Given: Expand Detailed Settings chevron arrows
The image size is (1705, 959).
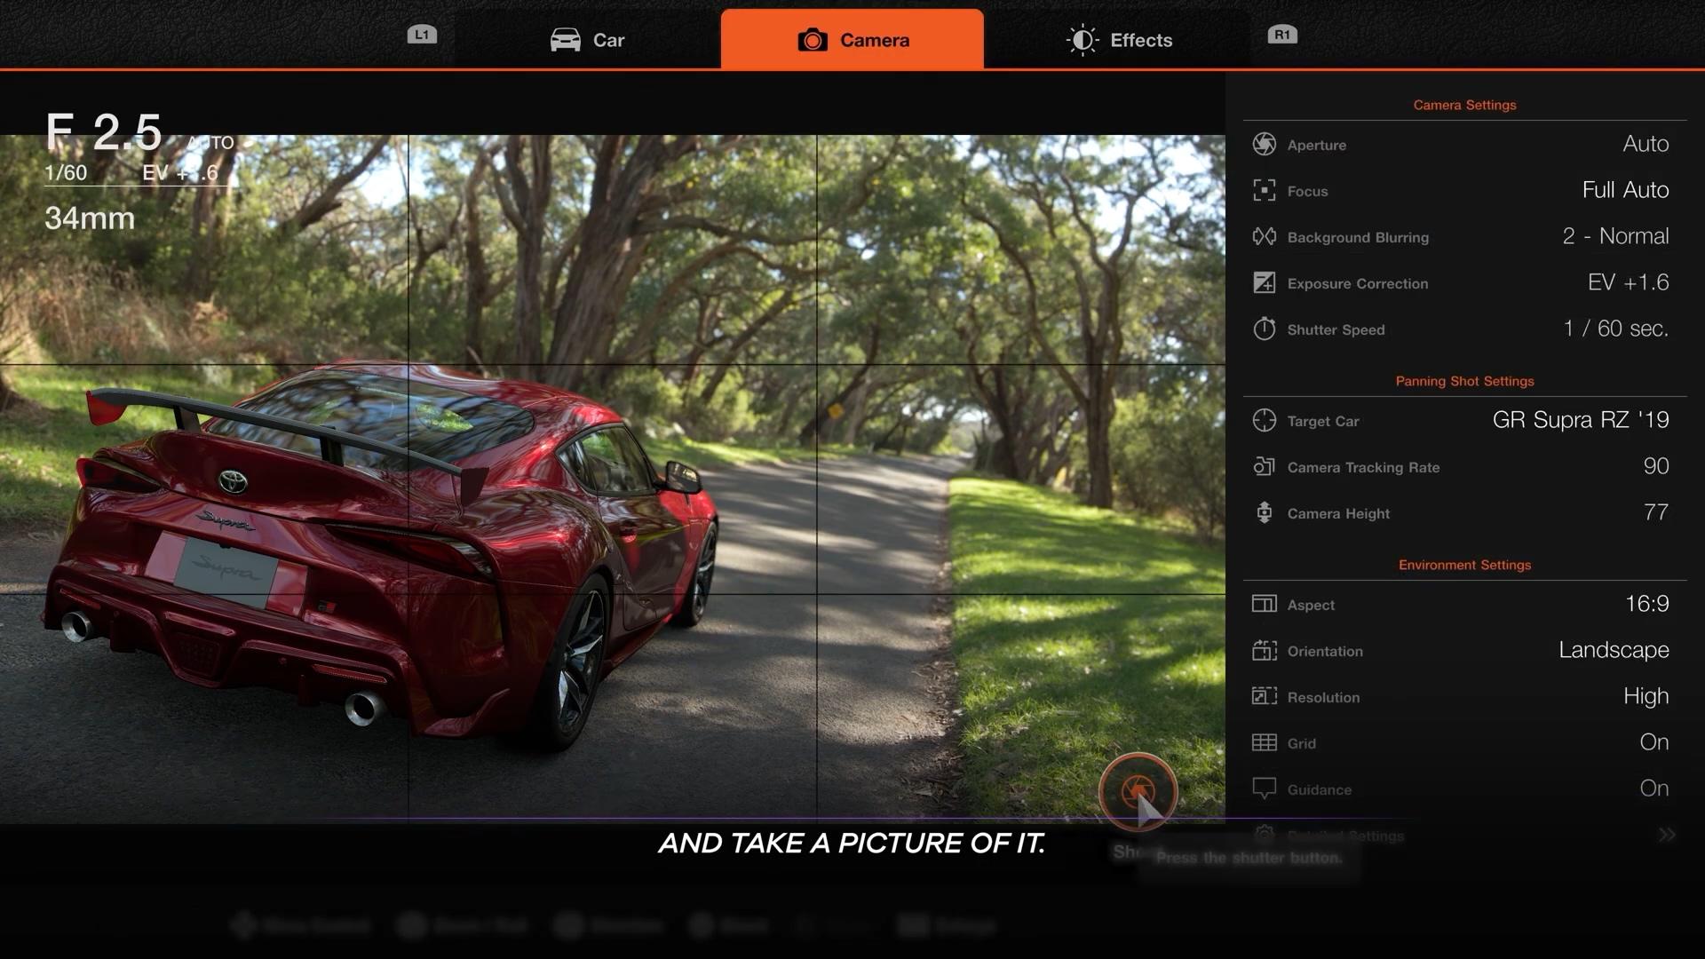Looking at the screenshot, I should coord(1666,835).
